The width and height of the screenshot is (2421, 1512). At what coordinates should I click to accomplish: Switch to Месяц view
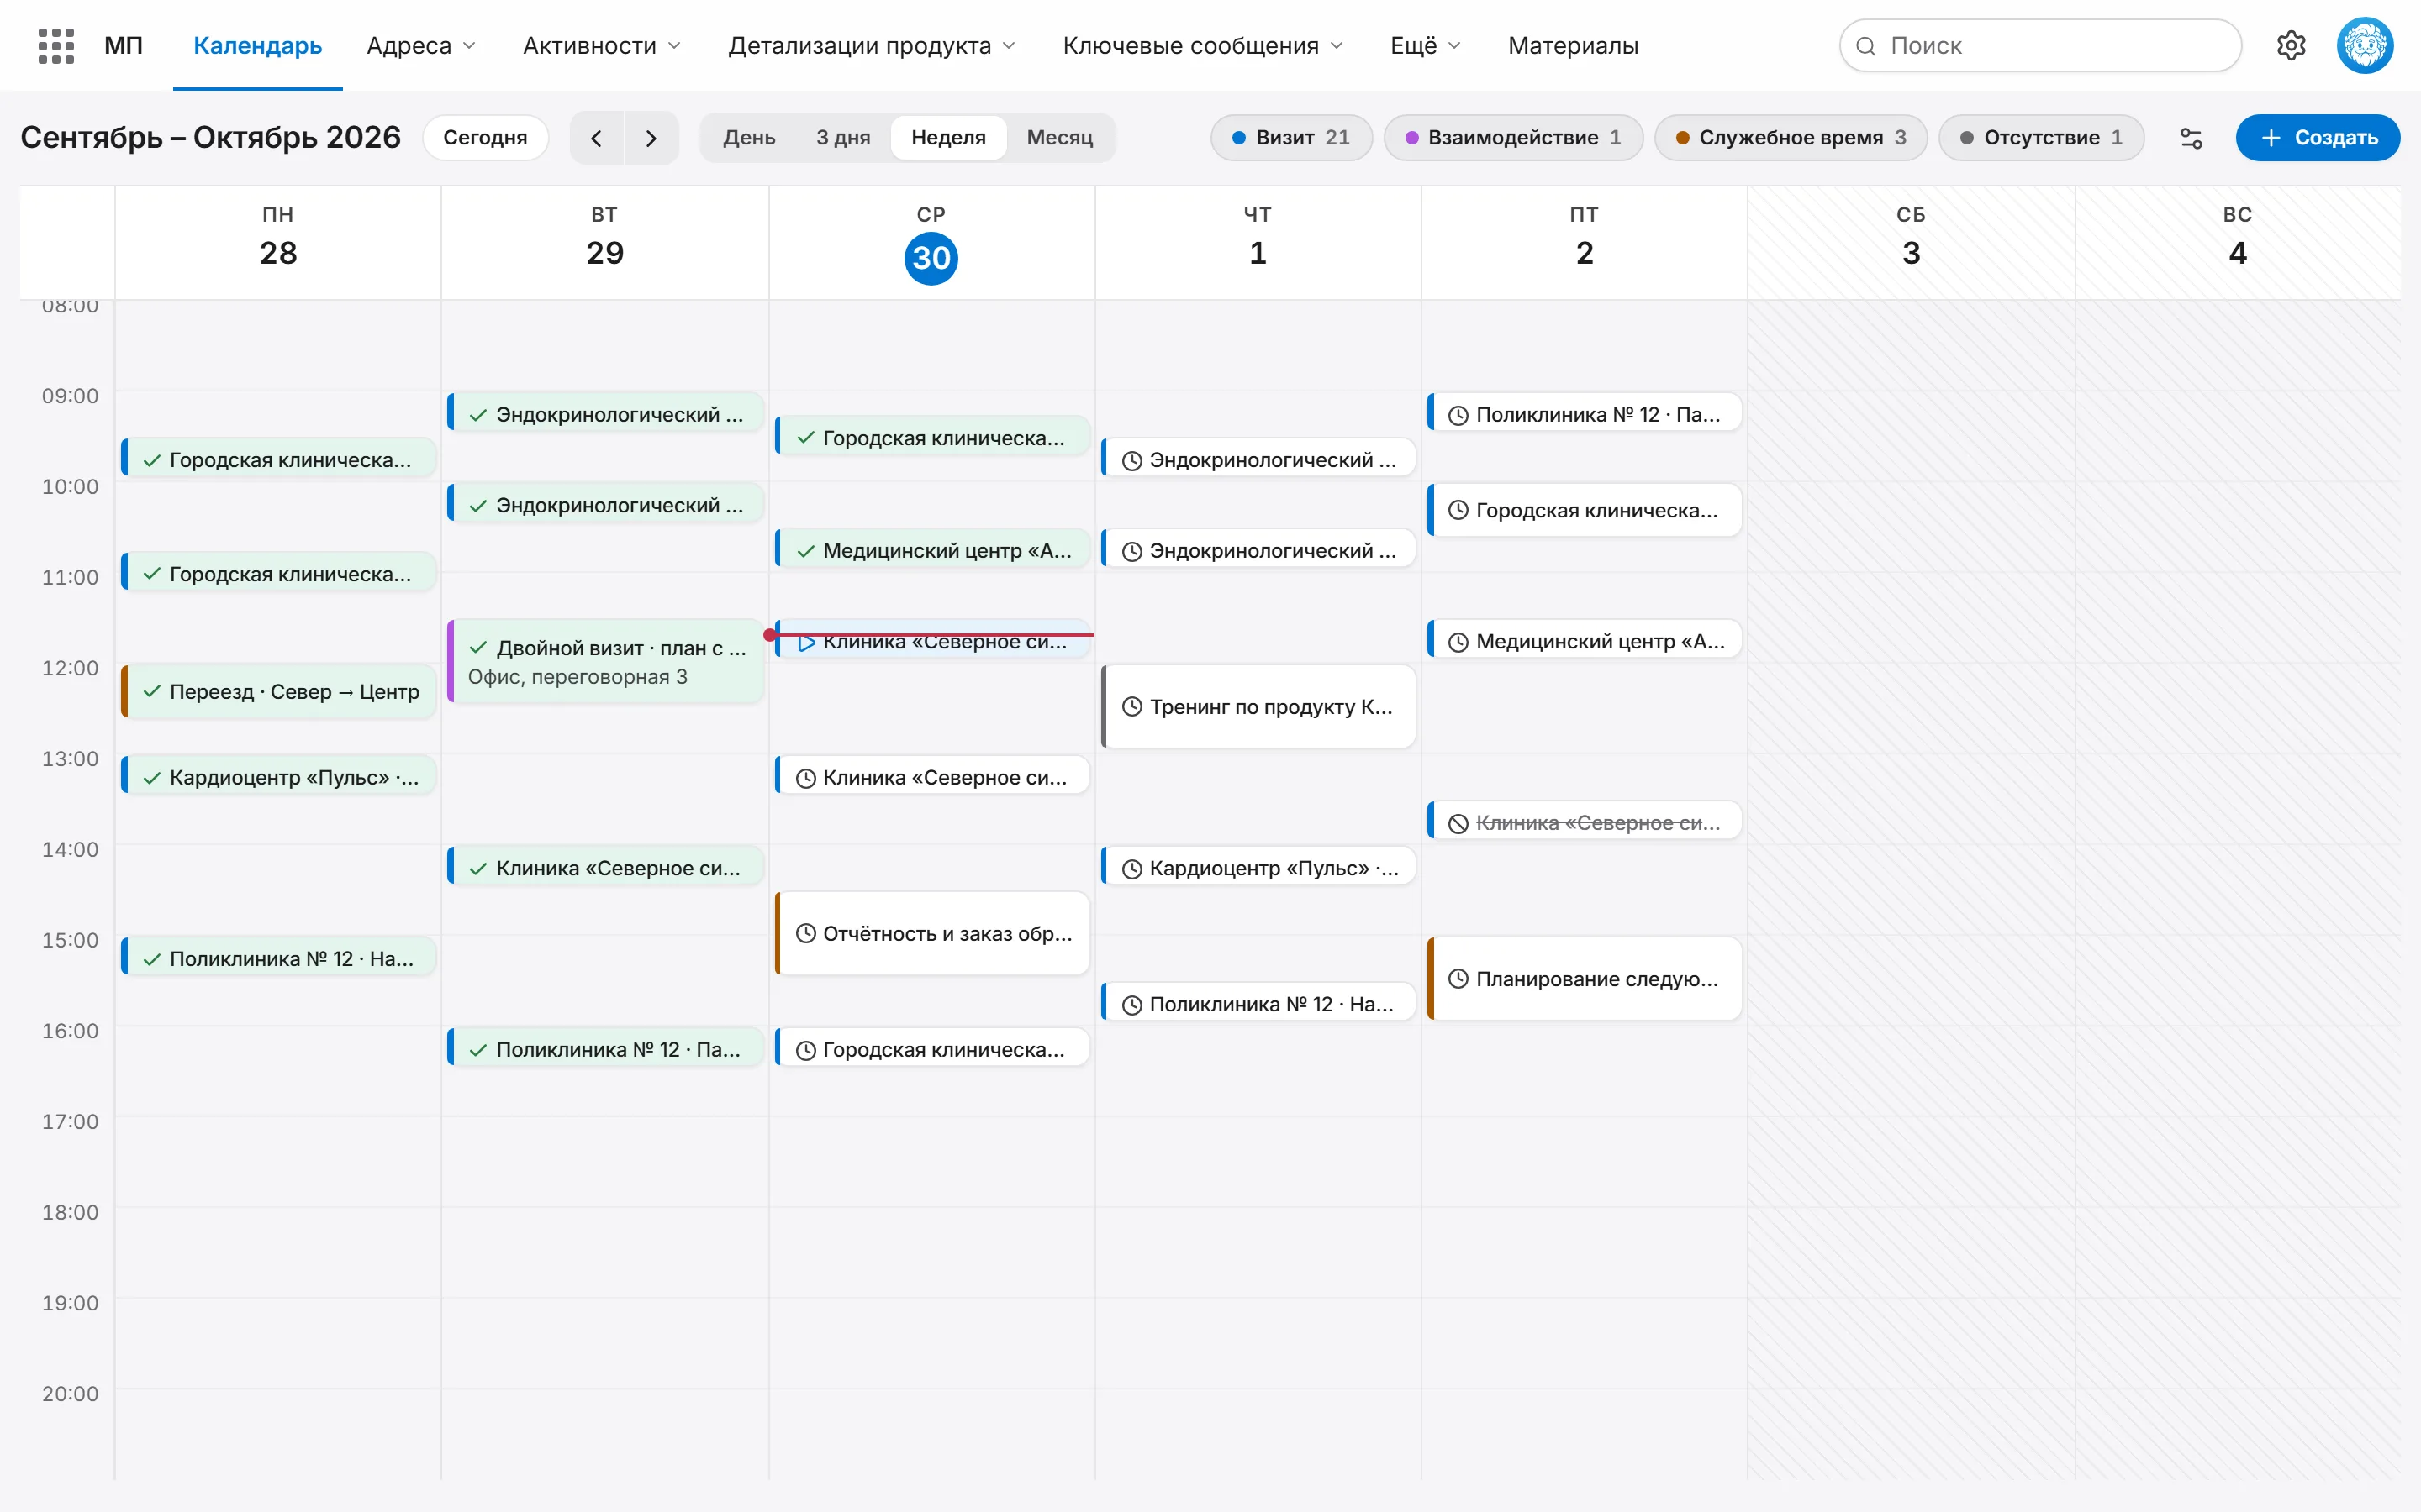point(1059,138)
